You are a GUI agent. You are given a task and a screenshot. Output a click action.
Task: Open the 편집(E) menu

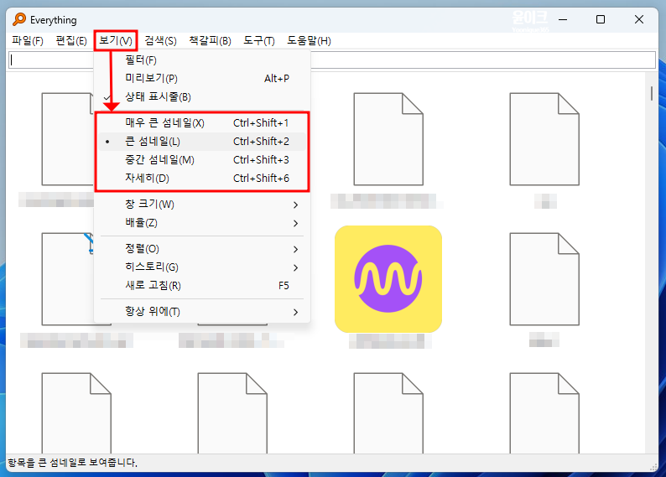tap(71, 41)
